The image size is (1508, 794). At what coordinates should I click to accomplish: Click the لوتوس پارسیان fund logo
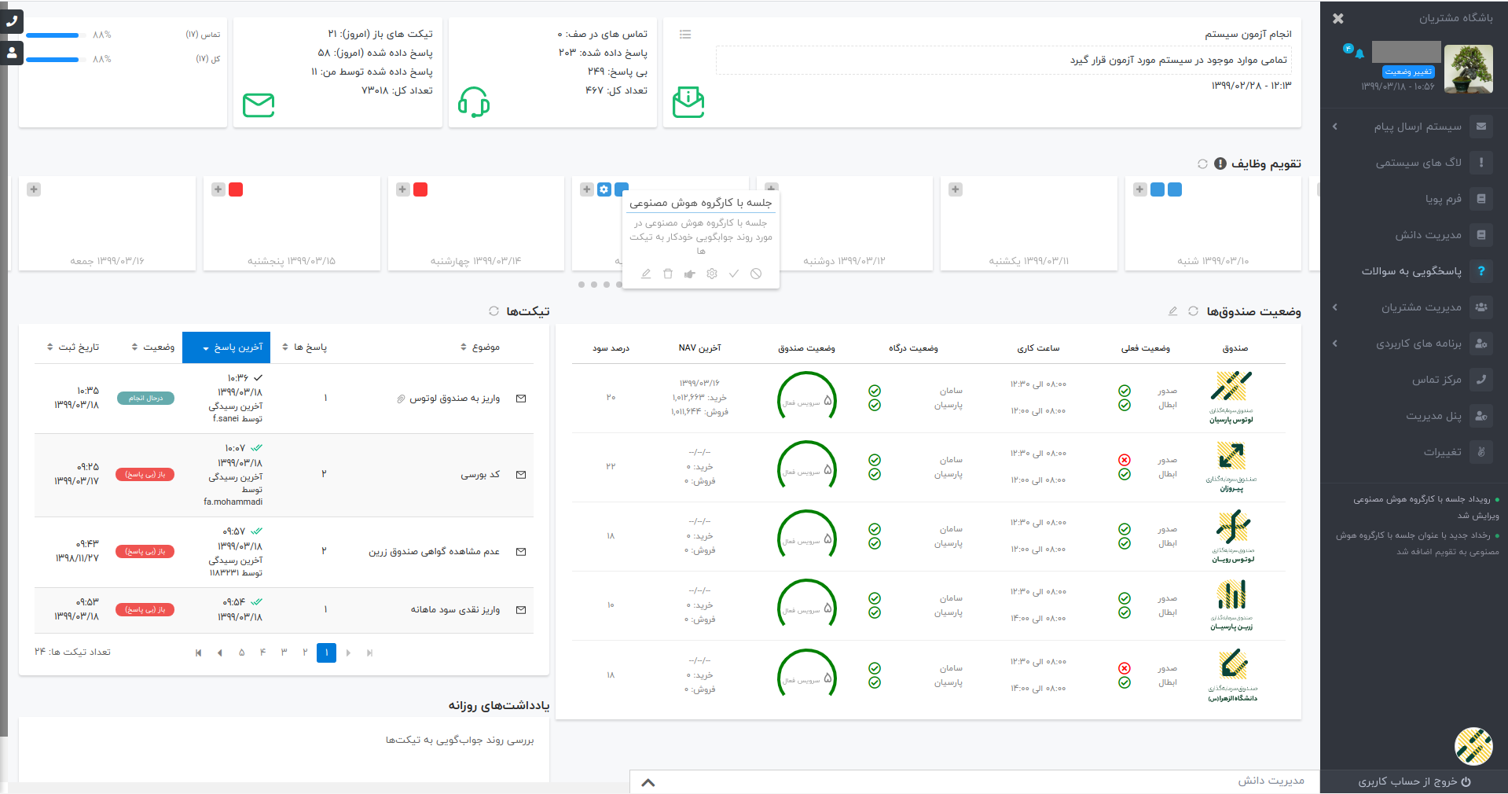(1231, 397)
